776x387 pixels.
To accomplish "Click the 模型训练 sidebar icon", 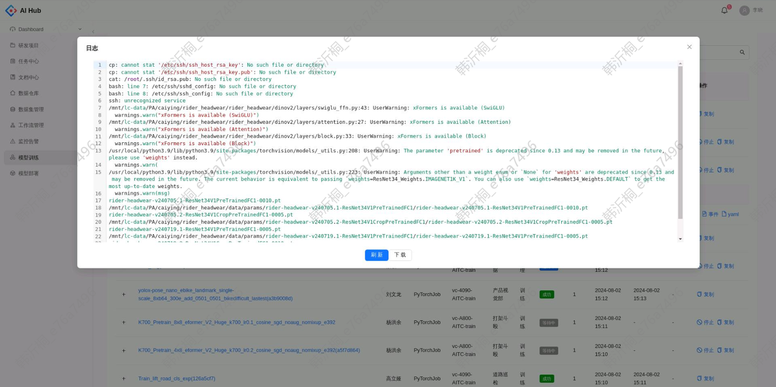I will click(x=13, y=157).
